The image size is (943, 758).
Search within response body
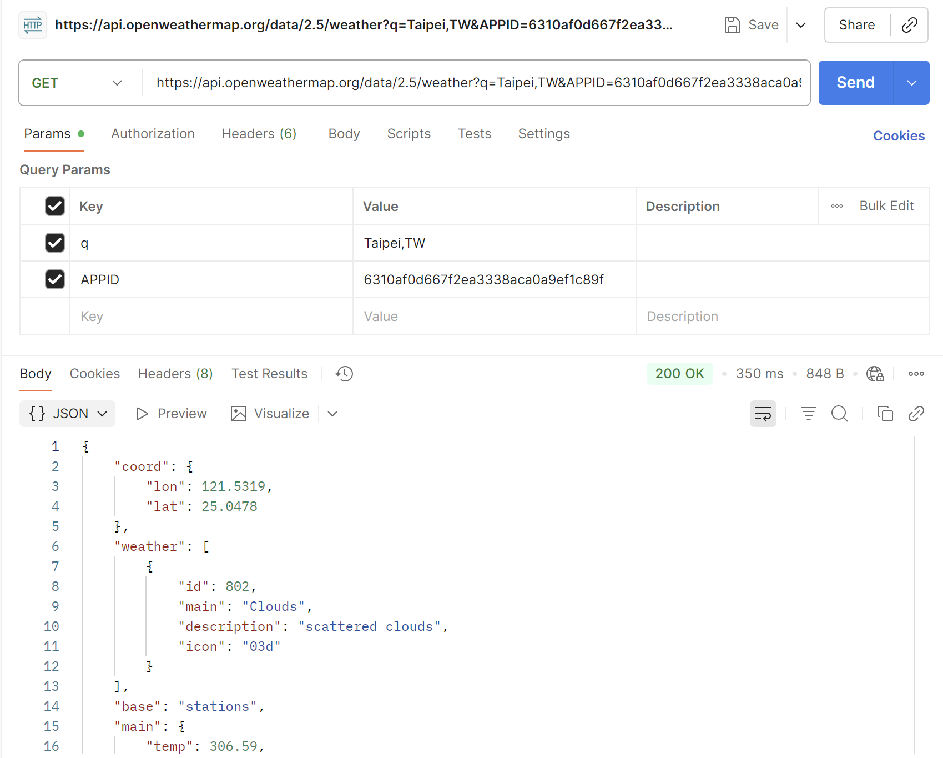tap(840, 414)
